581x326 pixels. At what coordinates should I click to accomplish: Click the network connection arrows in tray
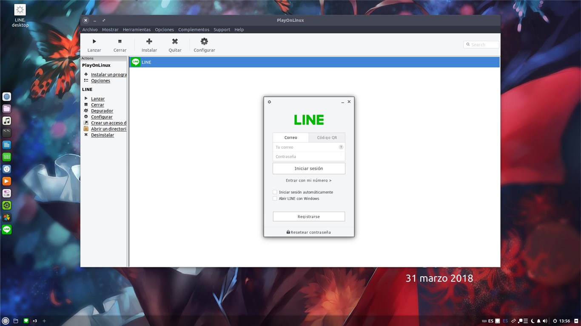click(513, 321)
